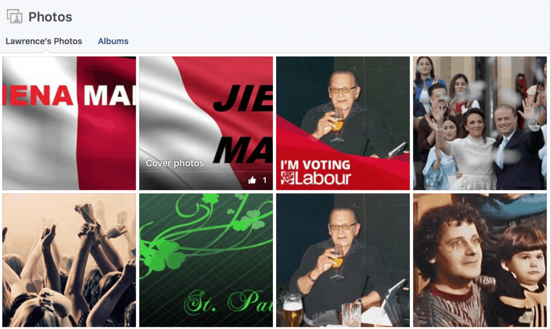The width and height of the screenshot is (551, 329).
Task: Click the Photos section icon
Action: point(15,17)
